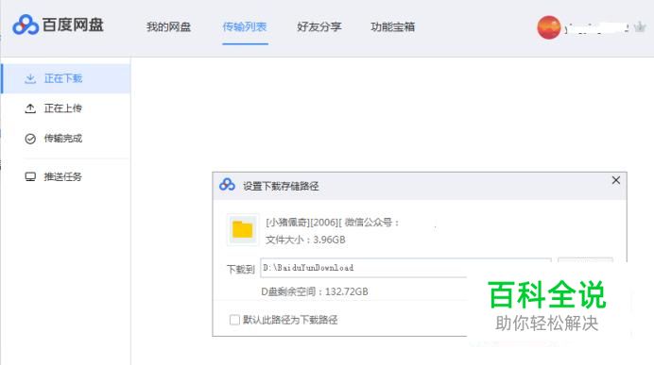Screen dimensions: 654x365
Task: Click the 设置下载存储路径 dialog title
Action: click(281, 186)
